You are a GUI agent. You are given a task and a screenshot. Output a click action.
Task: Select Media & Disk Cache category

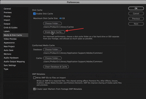point(16,35)
